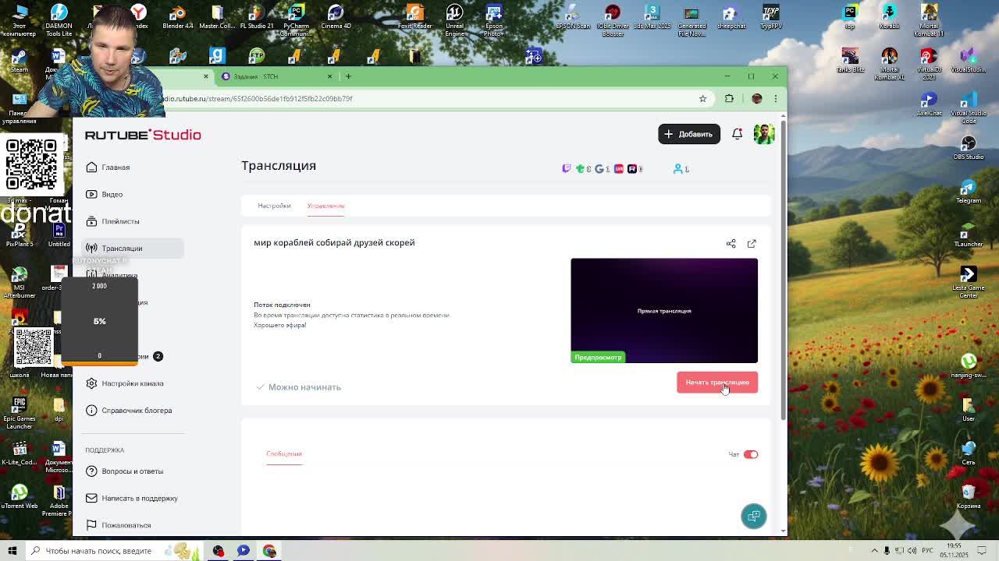Click Пожаловаться in the sidebar
The image size is (999, 561).
(x=126, y=525)
